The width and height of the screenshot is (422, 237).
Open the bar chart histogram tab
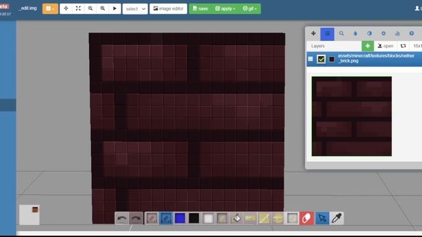tap(397, 34)
